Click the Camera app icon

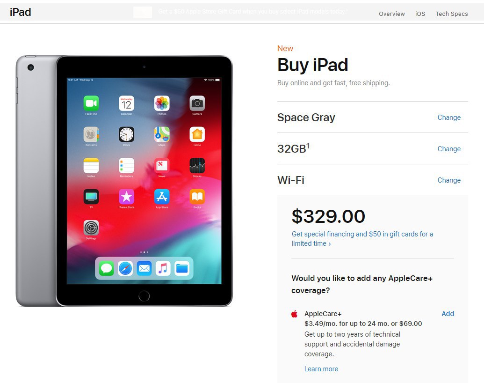[x=197, y=103]
